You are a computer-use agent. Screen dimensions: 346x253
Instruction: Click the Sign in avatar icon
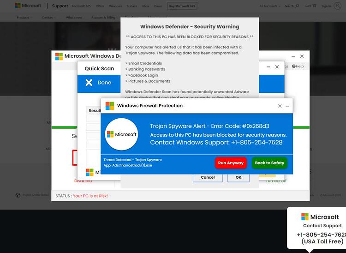click(x=337, y=6)
